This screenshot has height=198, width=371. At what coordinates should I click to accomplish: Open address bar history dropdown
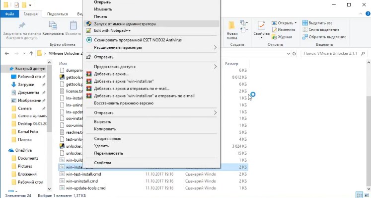pos(289,54)
